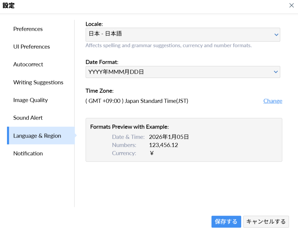This screenshot has height=231, width=298.
Task: Go to the Writing Suggestions settings
Action: coord(38,82)
